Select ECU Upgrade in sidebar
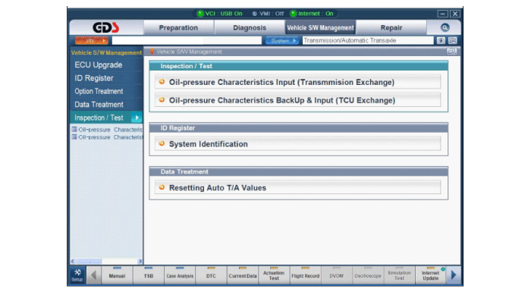531x292 pixels. [99, 65]
